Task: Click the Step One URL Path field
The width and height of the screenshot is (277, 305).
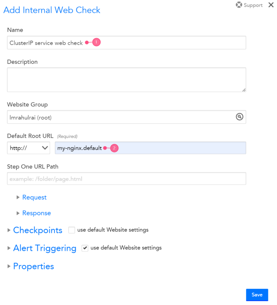Action: 126,178
